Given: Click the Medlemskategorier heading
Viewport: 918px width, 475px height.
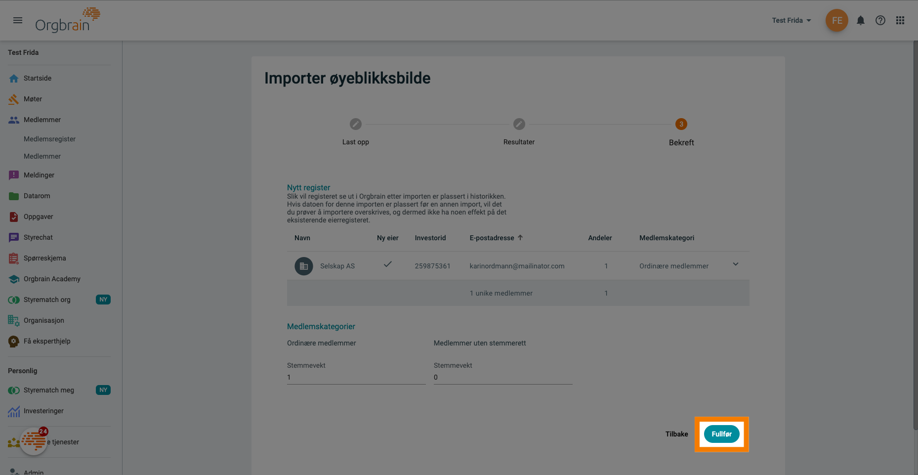Looking at the screenshot, I should coord(321,326).
